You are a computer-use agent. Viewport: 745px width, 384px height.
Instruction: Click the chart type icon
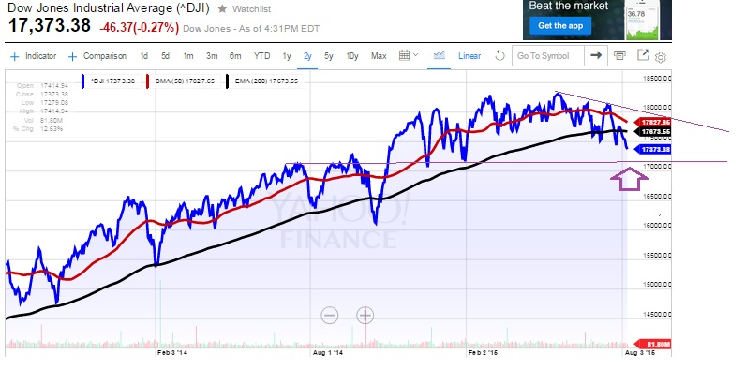(x=438, y=56)
